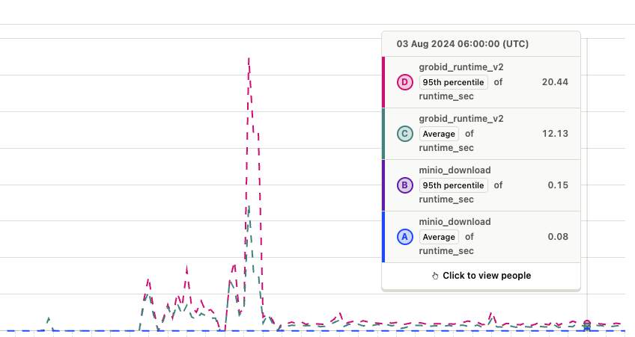Click the blue A series badge
This screenshot has width=635, height=337.
404,237
